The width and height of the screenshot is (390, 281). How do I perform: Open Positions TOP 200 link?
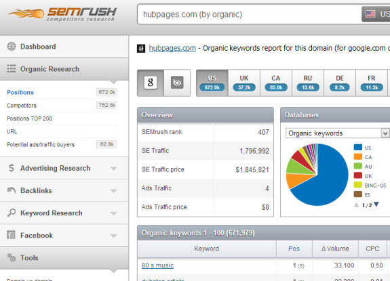(x=30, y=118)
